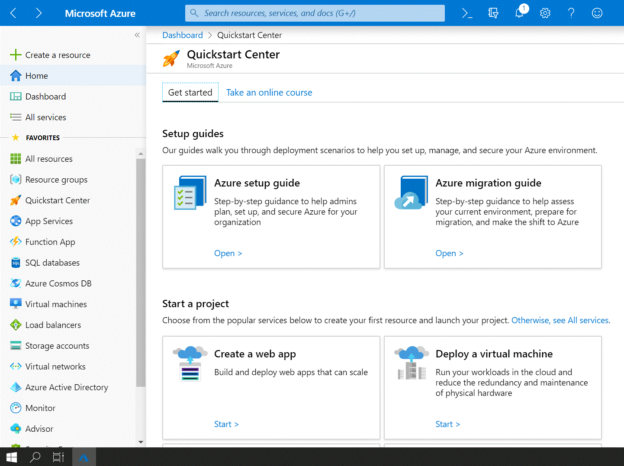Click the Monitor gauge icon
The image size is (624, 466).
[16, 408]
